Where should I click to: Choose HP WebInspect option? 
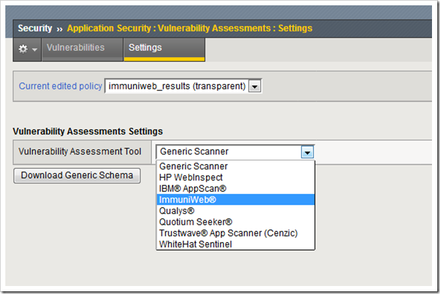click(191, 177)
